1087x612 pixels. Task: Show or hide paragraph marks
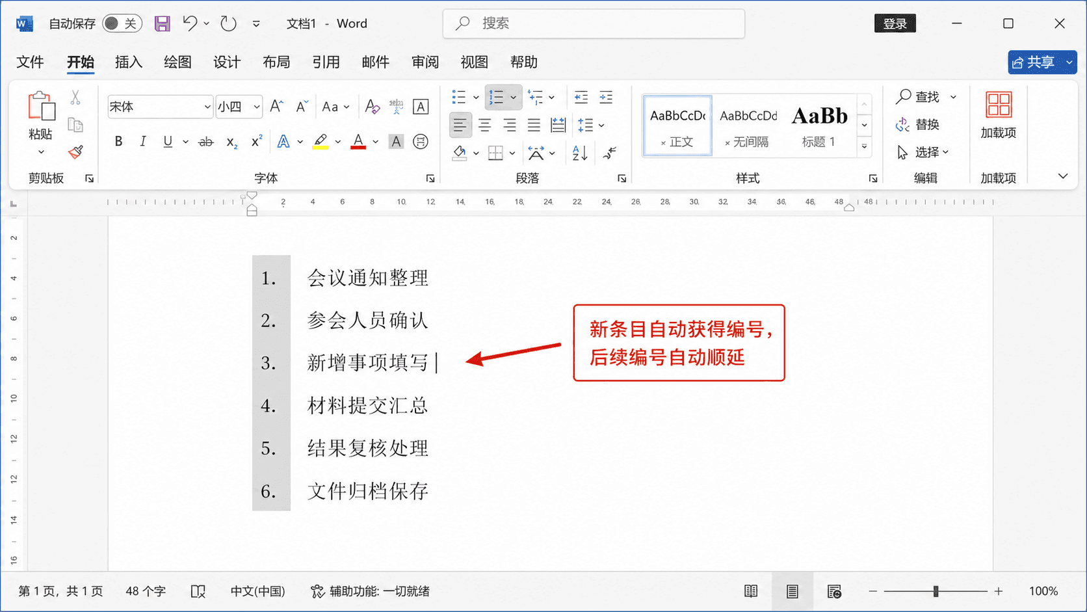pos(610,153)
